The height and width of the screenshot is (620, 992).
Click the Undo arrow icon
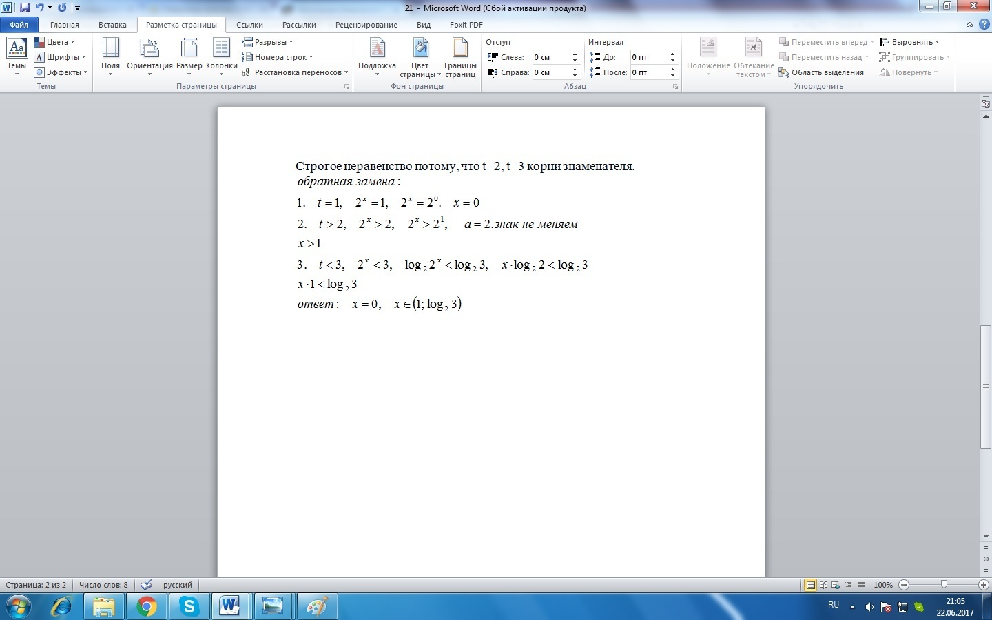coord(40,8)
